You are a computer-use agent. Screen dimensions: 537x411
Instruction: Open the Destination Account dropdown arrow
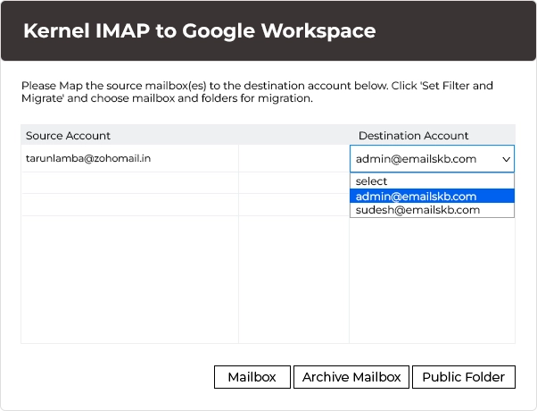(x=506, y=159)
